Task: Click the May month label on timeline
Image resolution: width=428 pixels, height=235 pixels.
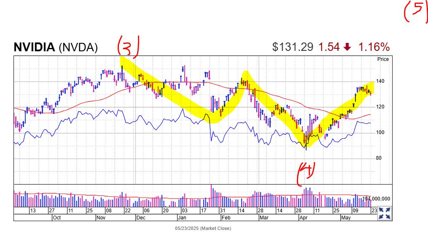Action: (346, 218)
